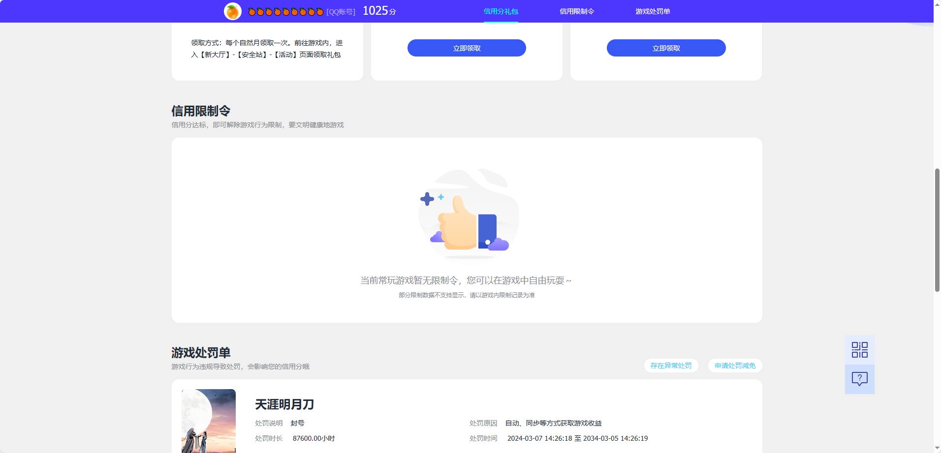Click the 87600.00小时 penalty duration value
941x453 pixels.
click(314, 438)
